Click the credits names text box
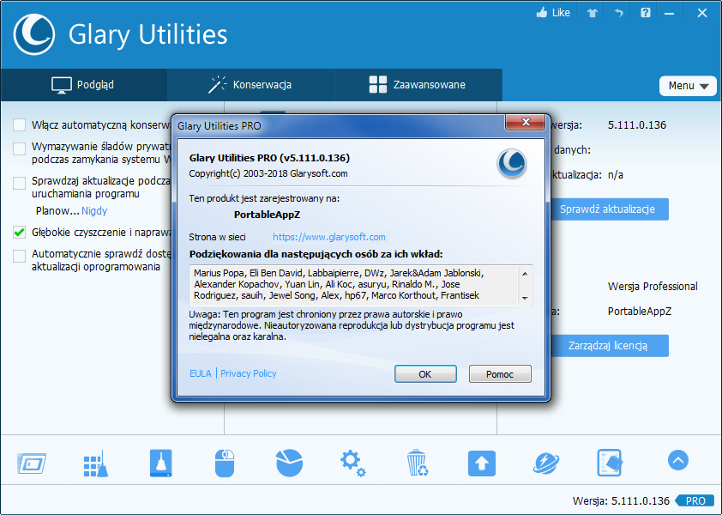This screenshot has height=515, width=722. (x=361, y=285)
